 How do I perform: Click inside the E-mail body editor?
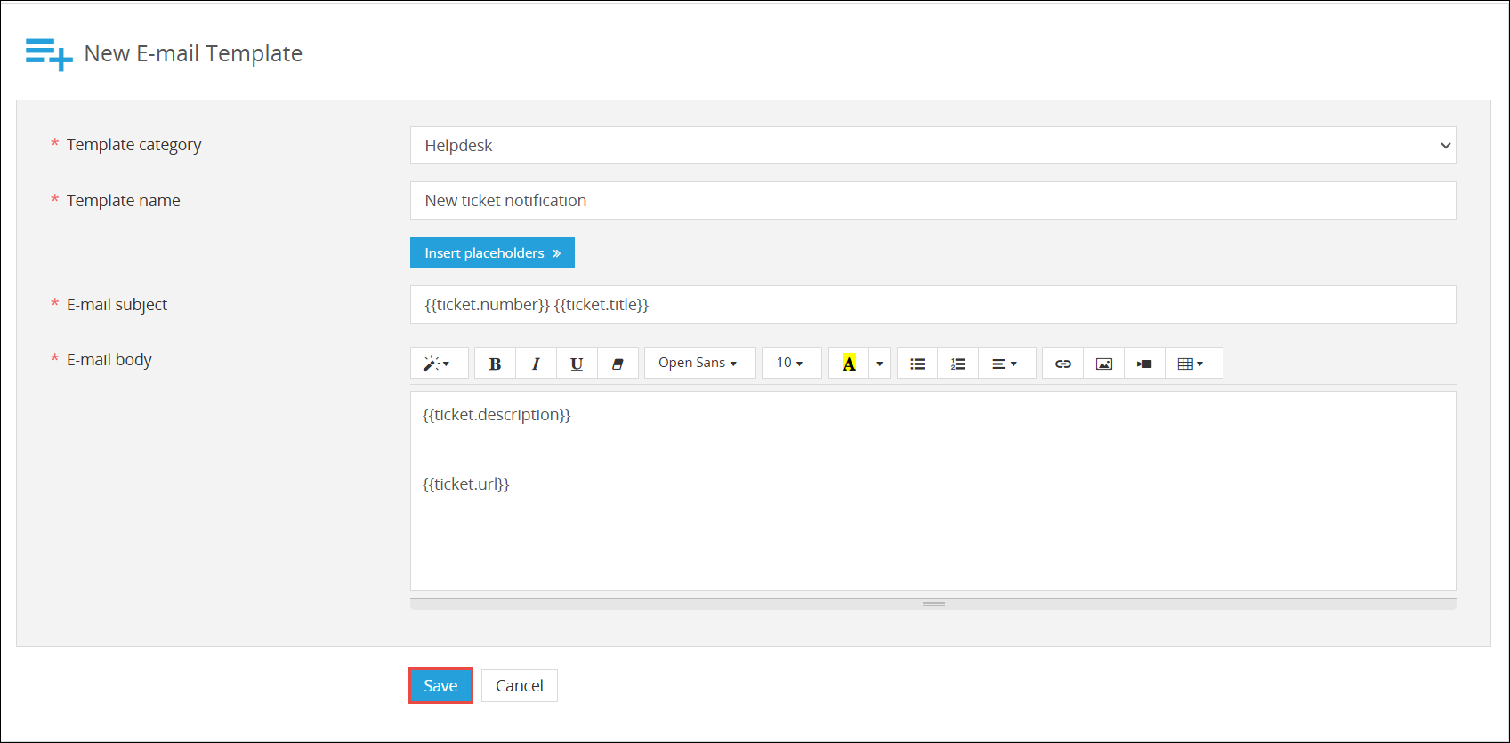coord(933,491)
